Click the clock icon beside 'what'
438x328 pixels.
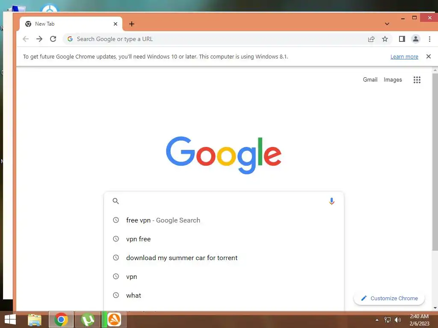115,295
